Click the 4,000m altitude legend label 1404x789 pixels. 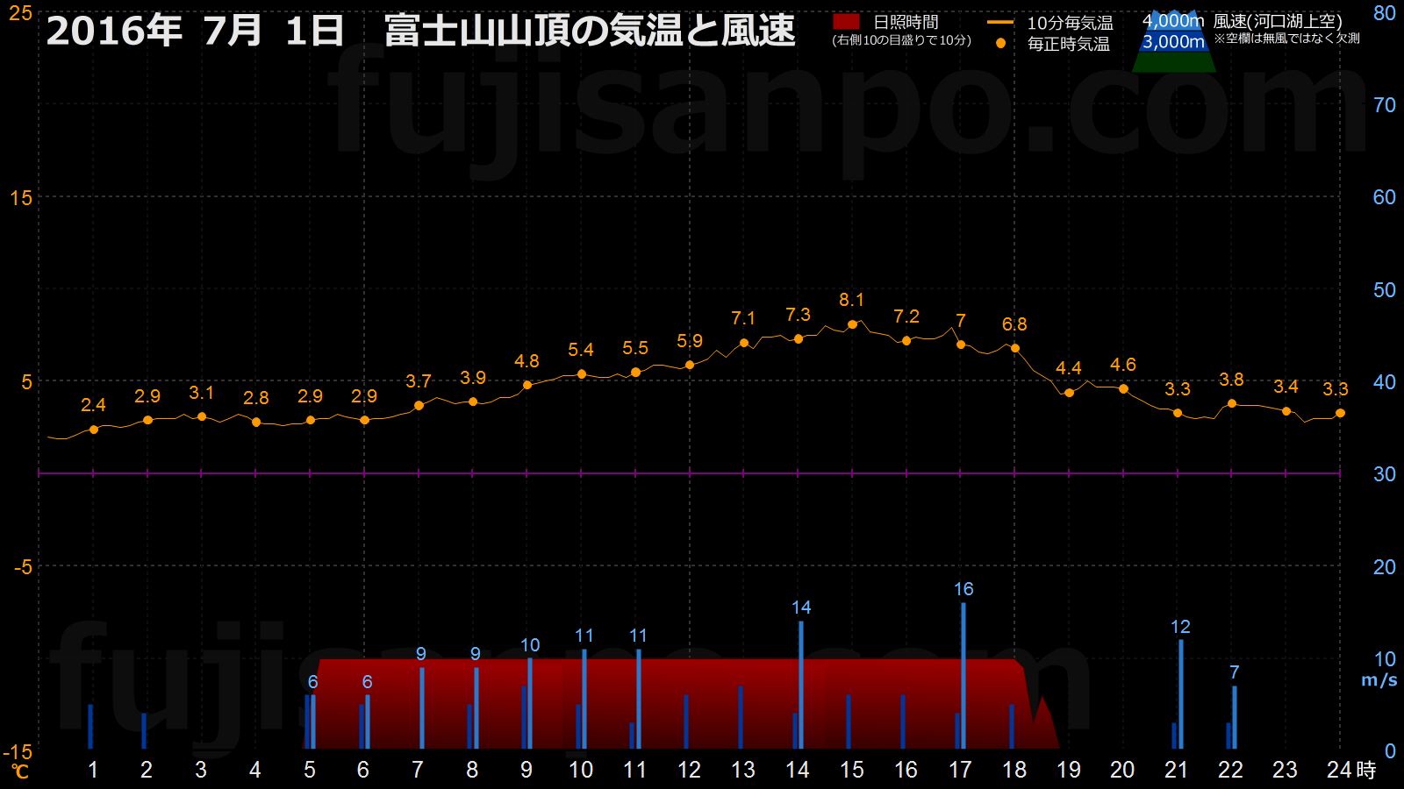1173,20
